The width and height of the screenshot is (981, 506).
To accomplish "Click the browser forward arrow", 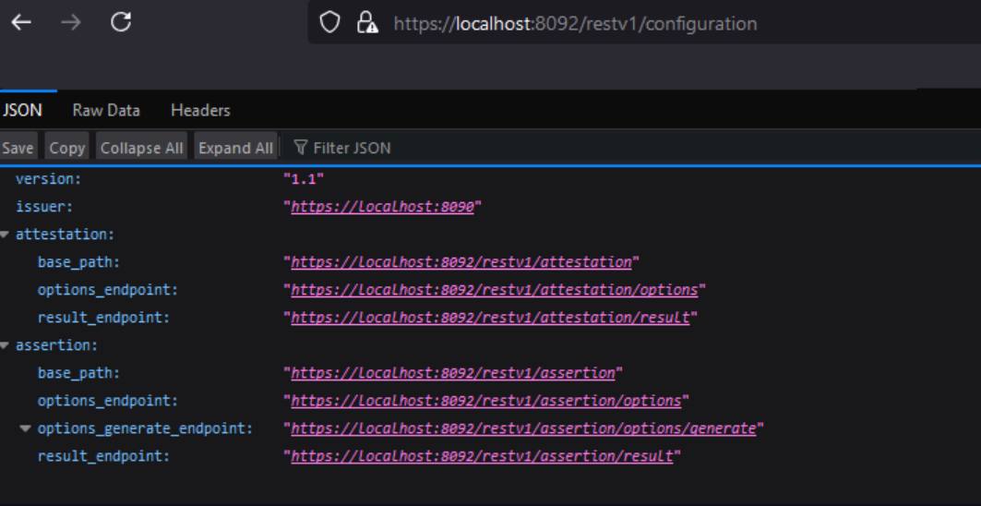I will (x=71, y=22).
